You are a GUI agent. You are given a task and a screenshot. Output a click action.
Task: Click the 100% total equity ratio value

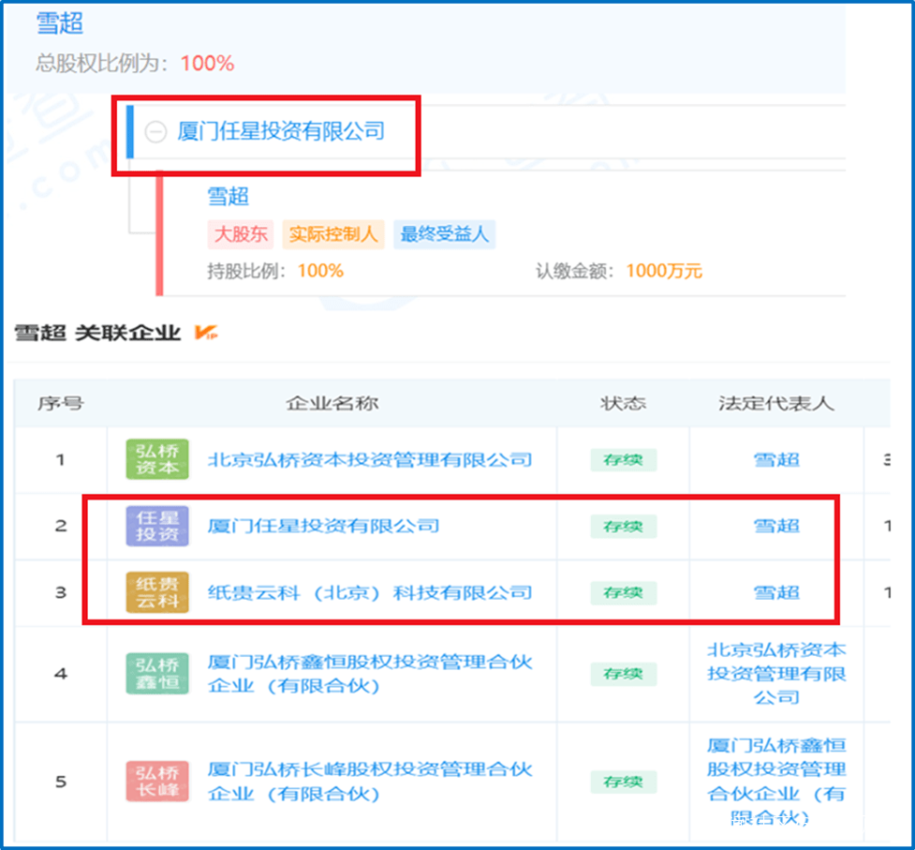(x=207, y=63)
